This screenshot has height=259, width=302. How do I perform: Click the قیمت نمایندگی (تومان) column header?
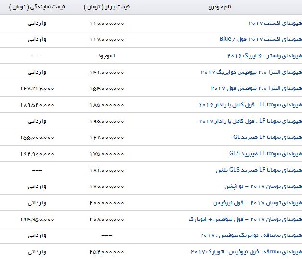[x=37, y=7]
